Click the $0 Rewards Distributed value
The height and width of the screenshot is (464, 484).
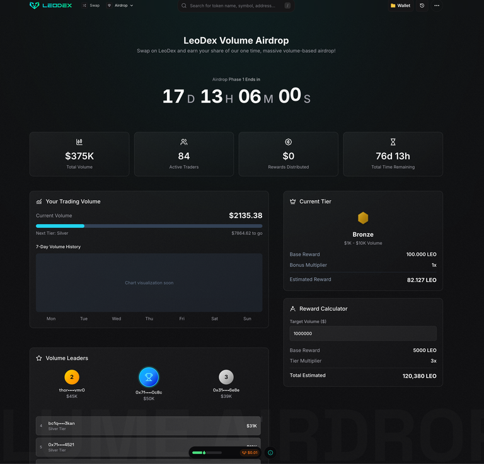click(x=288, y=156)
